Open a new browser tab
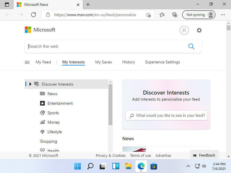Image resolution: width=231 pixels, height=173 pixels. [x=88, y=4]
